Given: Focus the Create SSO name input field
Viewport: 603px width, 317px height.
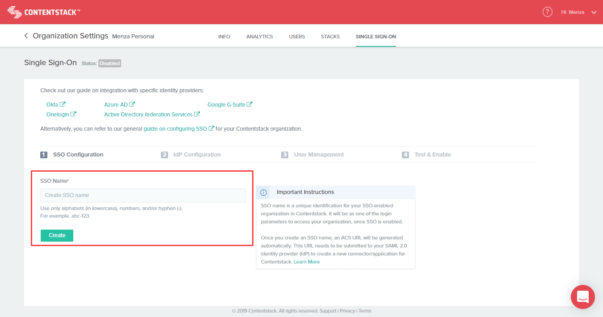Looking at the screenshot, I should click(x=143, y=195).
